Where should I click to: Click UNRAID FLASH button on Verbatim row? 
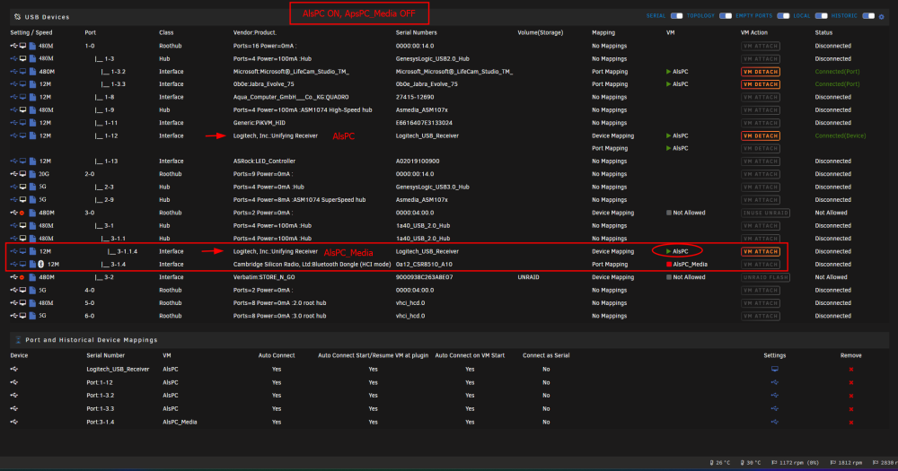click(765, 277)
